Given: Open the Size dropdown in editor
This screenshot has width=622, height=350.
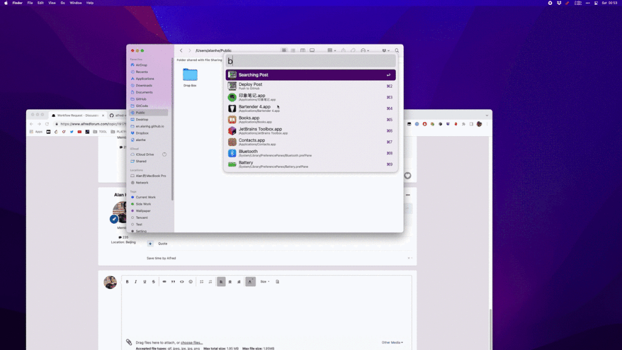Looking at the screenshot, I should [x=265, y=281].
